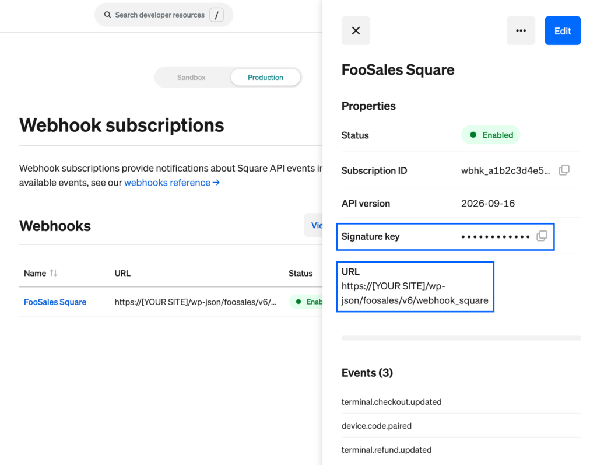The height and width of the screenshot is (465, 597).
Task: Click the truncated webhook URL in table
Action: (x=195, y=302)
